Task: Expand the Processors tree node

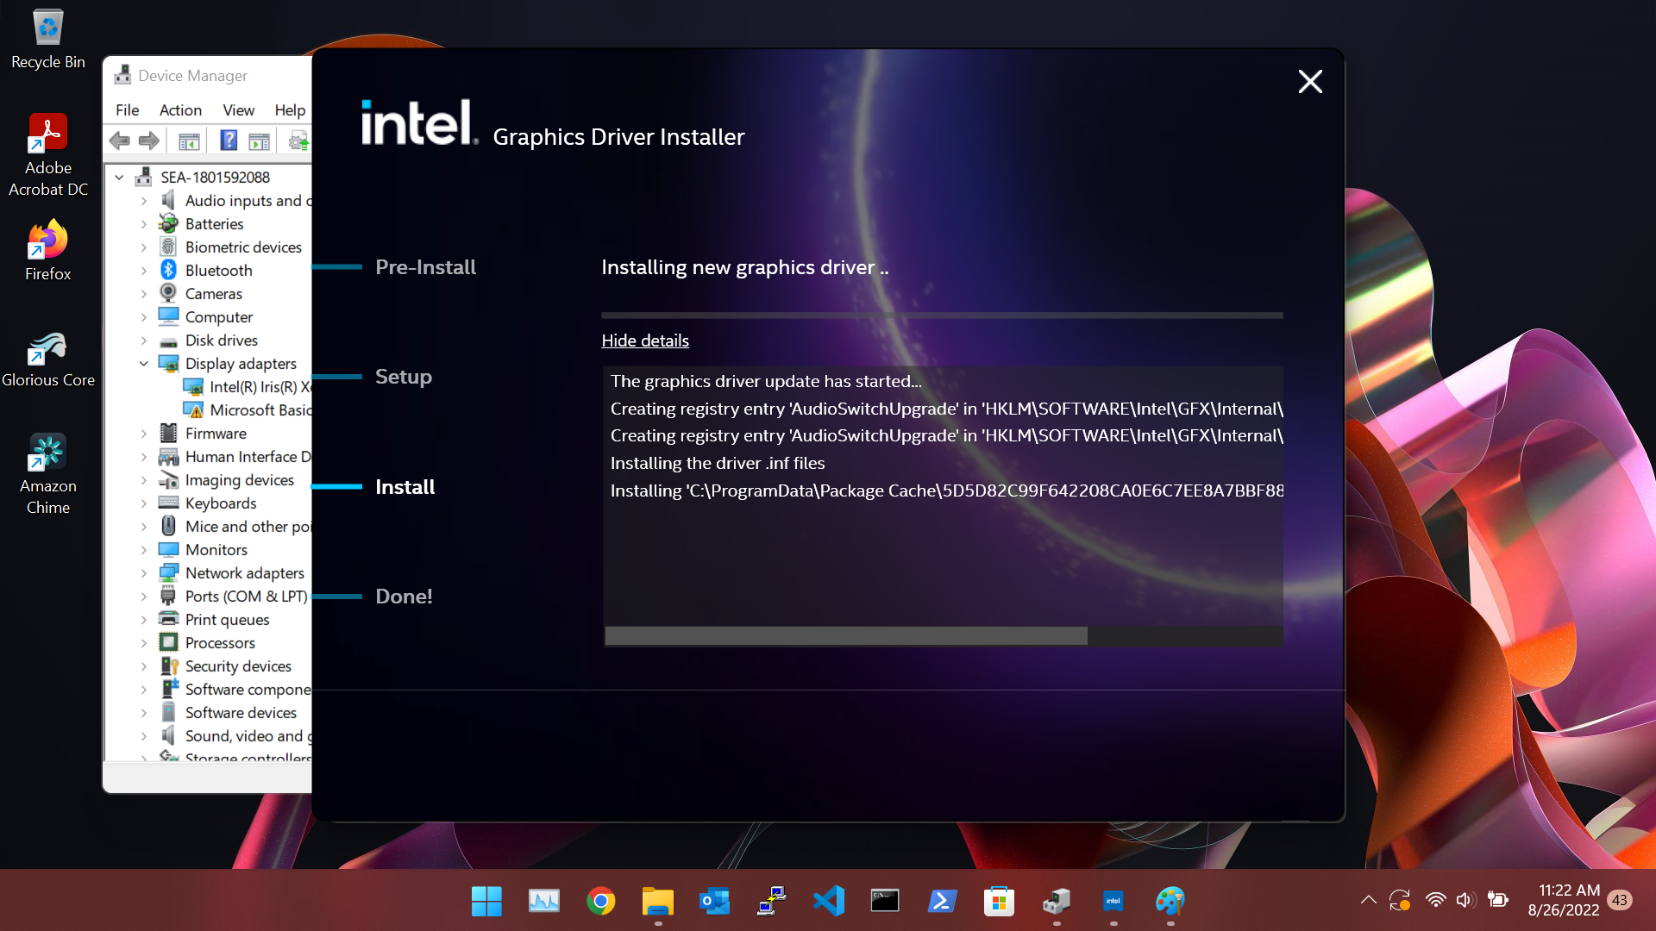Action: 144,642
